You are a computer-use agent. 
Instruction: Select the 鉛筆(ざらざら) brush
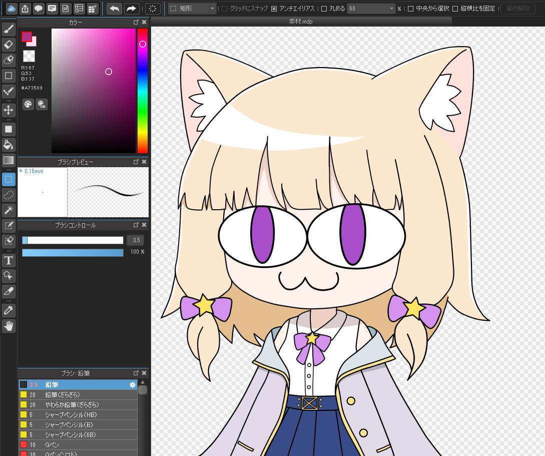coord(78,395)
